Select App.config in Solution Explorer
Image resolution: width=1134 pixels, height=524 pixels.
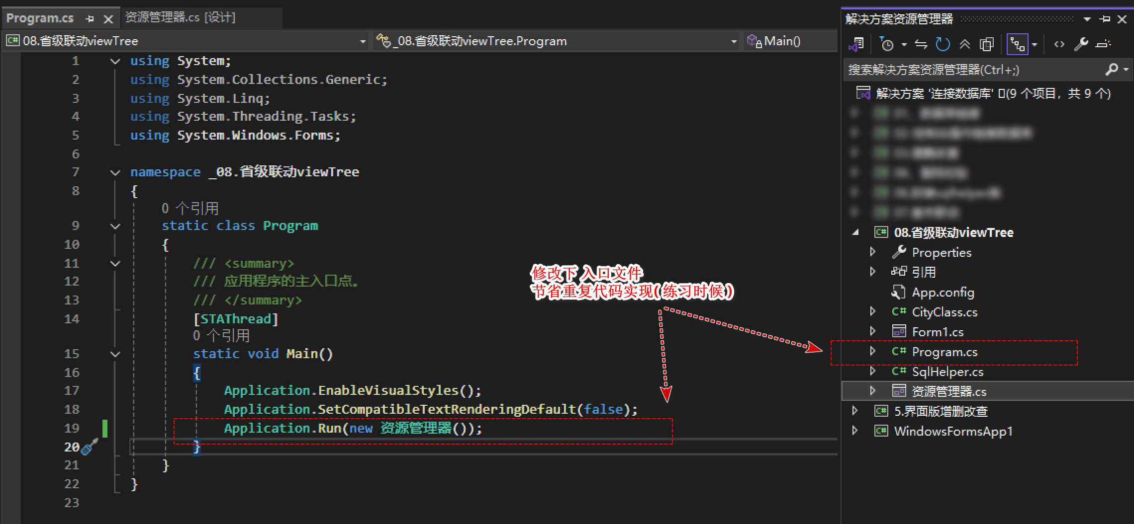943,292
